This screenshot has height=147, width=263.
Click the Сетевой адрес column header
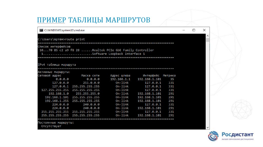coord(50,76)
